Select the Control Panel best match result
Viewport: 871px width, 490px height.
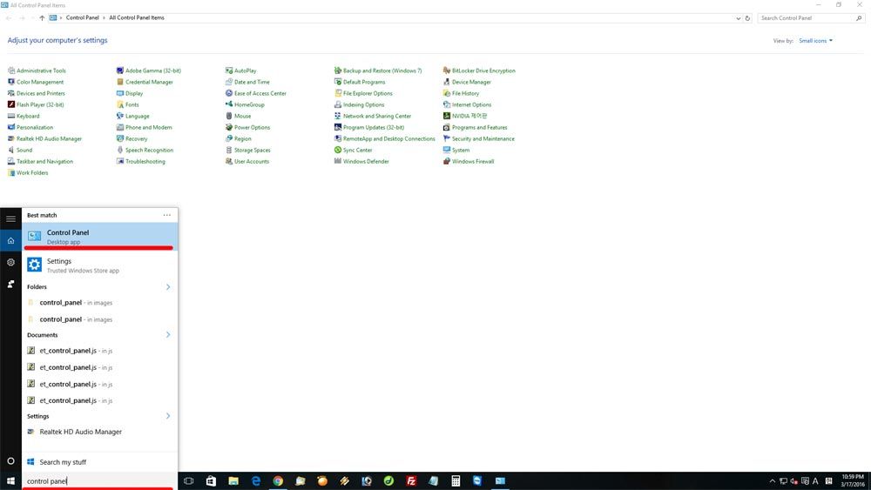pos(100,237)
